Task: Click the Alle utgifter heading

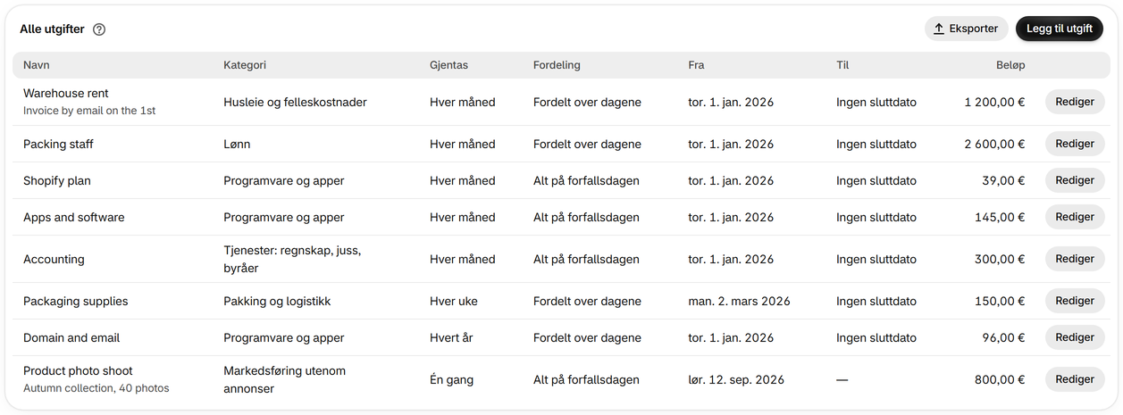Action: pyautogui.click(x=52, y=29)
